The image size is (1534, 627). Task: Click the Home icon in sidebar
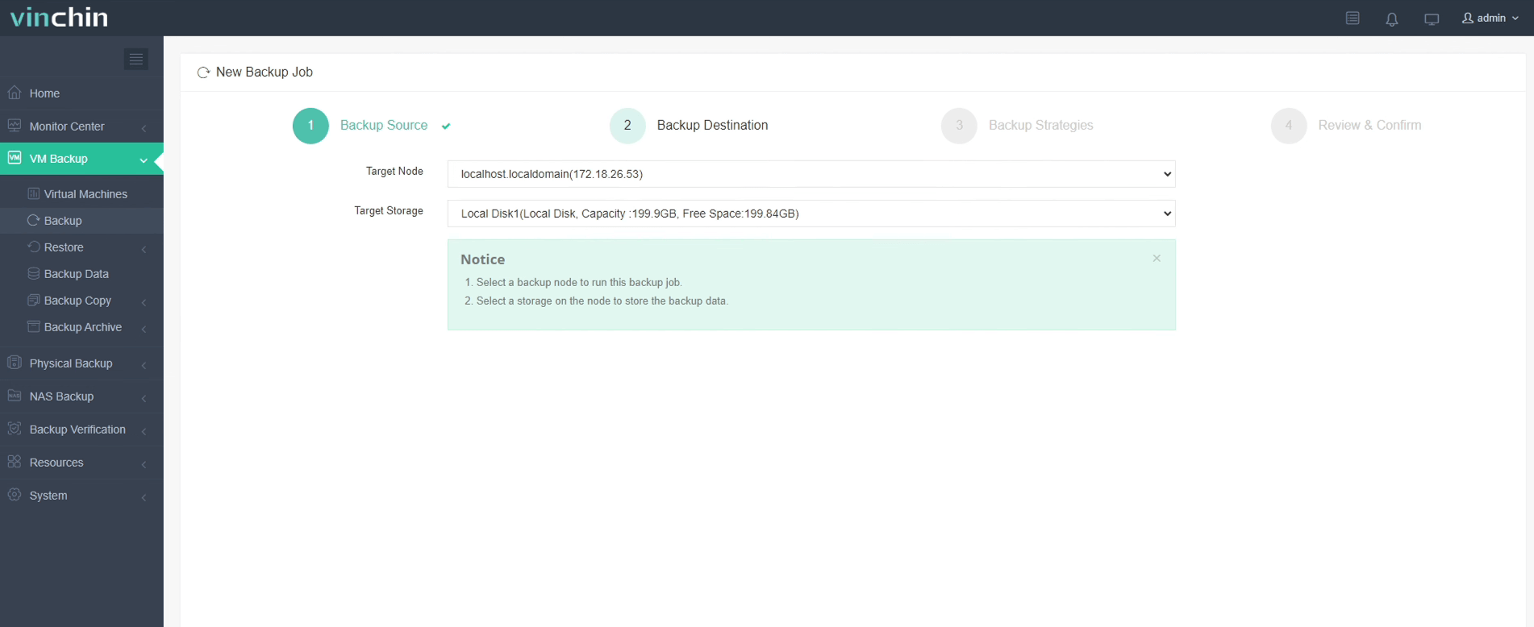[15, 93]
